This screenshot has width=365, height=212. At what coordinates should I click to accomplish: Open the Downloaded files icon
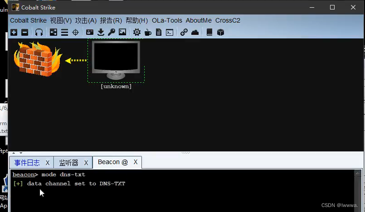101,32
